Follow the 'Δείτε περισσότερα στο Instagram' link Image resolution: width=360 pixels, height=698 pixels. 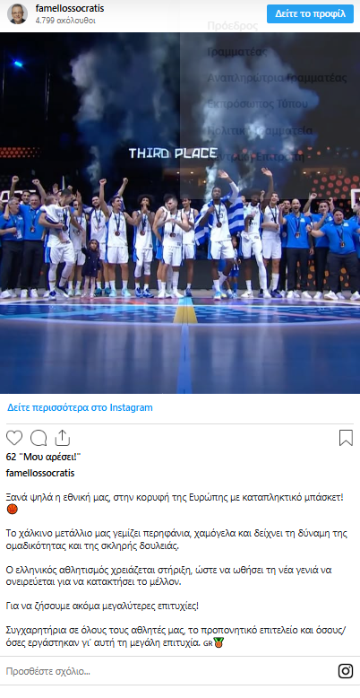coord(80,407)
